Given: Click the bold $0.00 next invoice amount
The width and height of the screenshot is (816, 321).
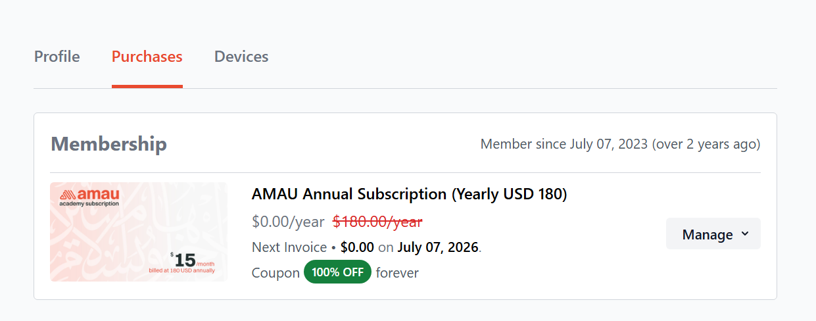Looking at the screenshot, I should [357, 247].
